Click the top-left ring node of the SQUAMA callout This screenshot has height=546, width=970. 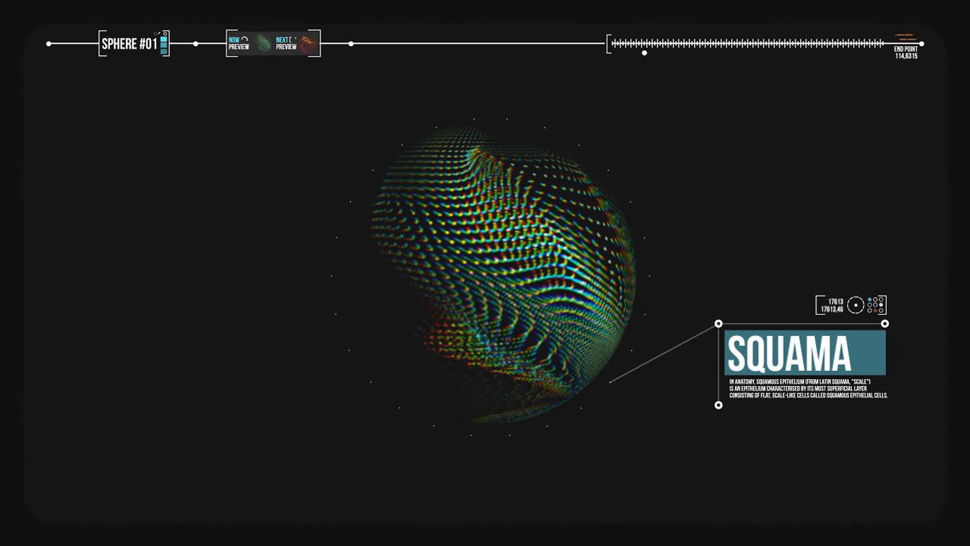[x=718, y=324]
